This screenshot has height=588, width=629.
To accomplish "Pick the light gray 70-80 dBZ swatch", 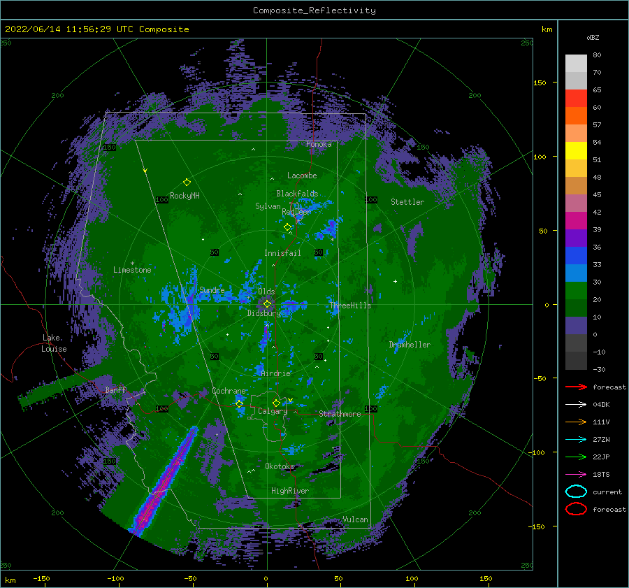I will coord(576,64).
